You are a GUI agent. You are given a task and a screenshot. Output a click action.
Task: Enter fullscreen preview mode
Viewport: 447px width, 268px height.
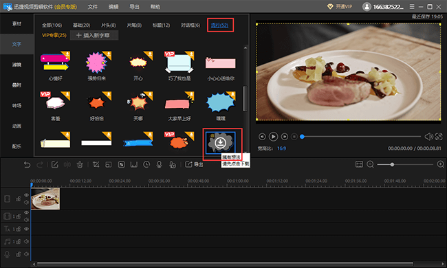pyautogui.click(x=439, y=137)
